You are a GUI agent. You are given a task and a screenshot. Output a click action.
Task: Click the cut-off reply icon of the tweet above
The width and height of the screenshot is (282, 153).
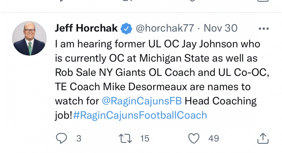click(x=61, y=1)
